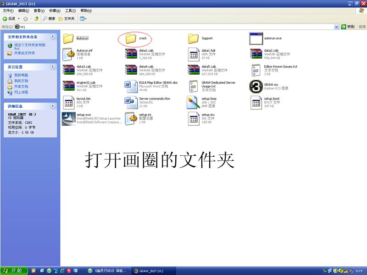Image resolution: width=367 pixels, height=275 pixels.
Task: Open the views dropdown in the toolbar
Action: 83,19
